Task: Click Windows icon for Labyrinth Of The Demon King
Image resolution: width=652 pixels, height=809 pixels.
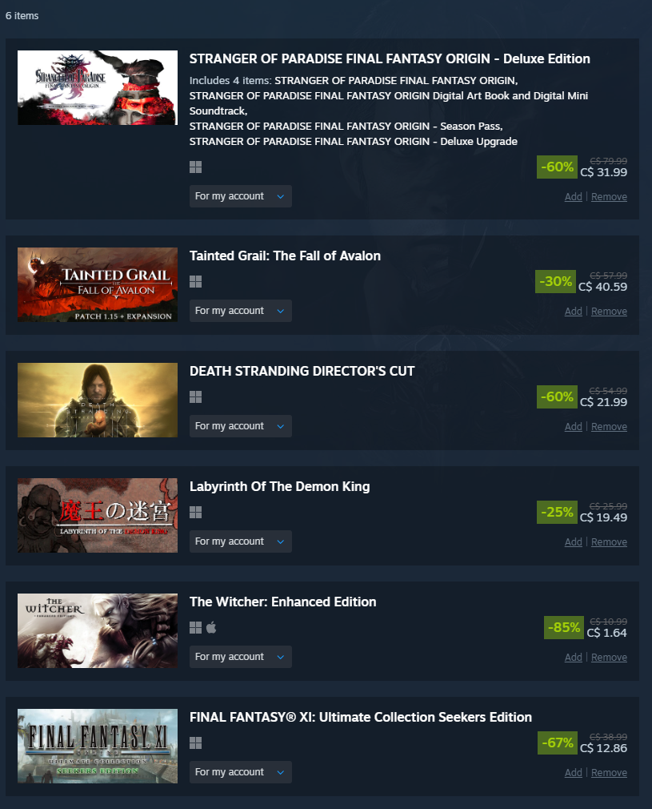Action: pos(195,513)
